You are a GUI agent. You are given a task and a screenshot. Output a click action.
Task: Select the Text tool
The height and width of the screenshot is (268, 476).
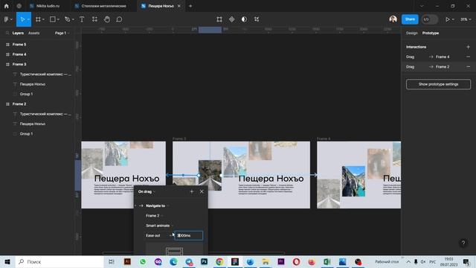[x=82, y=19]
